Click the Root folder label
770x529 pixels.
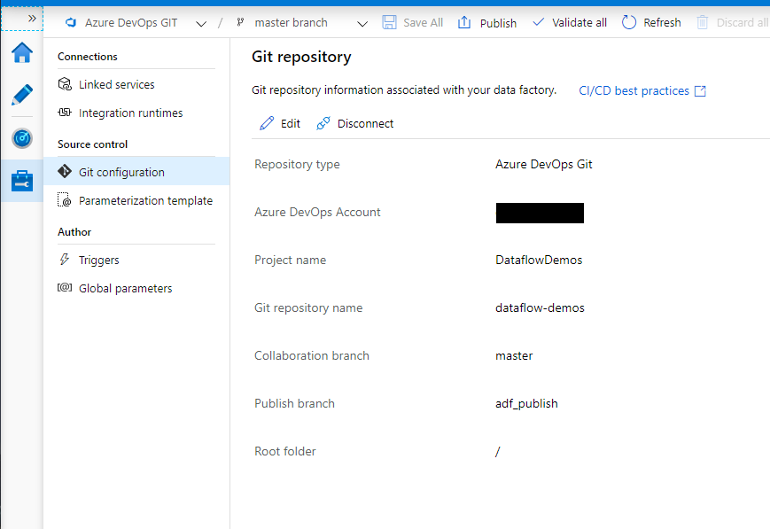point(284,451)
